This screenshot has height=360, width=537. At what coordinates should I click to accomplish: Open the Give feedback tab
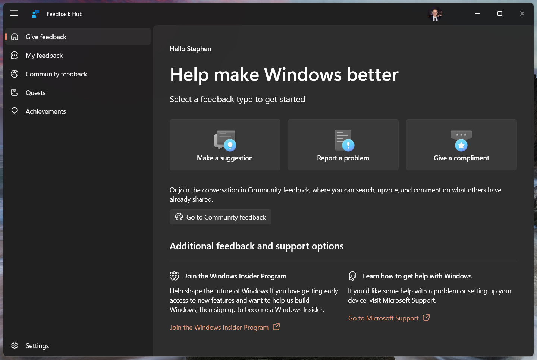pos(78,37)
